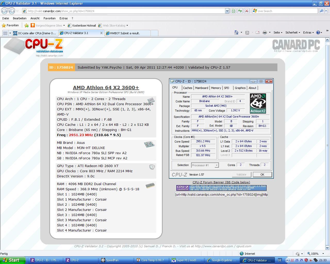Click the AMD Athlon X2 64 logo
330x264 pixels.
coord(258,103)
